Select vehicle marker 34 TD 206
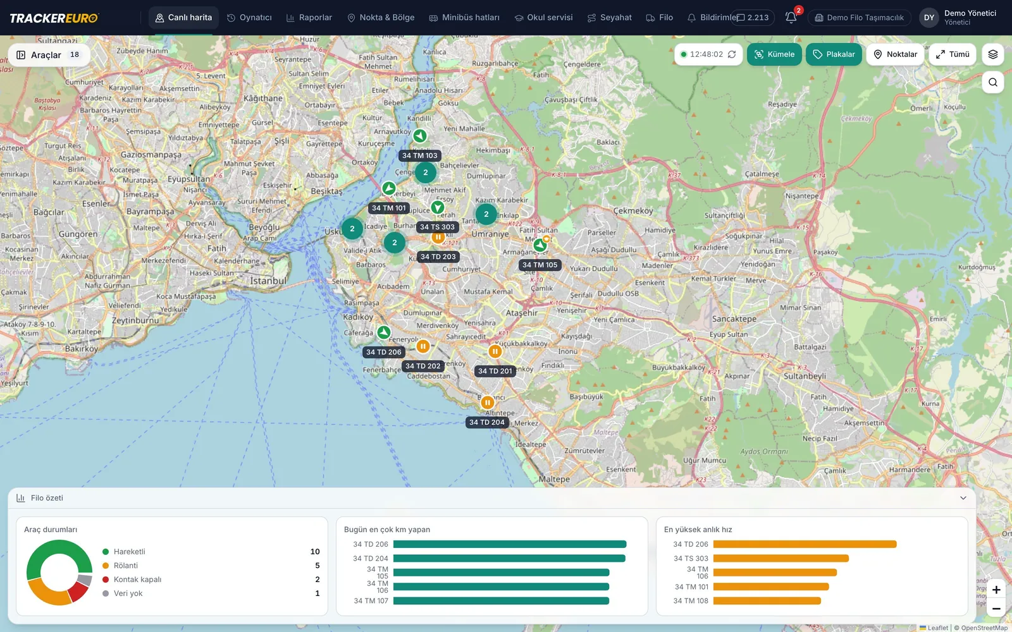 384,332
